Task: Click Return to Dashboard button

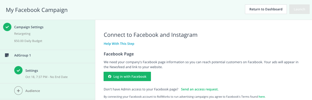Action: point(266,9)
